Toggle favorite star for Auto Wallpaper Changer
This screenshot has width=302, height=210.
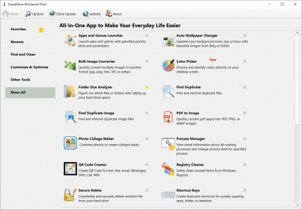coord(244,36)
